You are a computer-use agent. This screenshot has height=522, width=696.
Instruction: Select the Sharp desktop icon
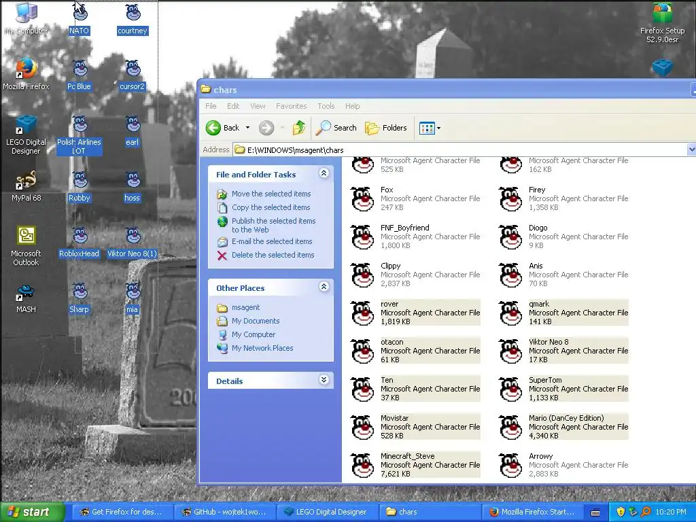pos(80,292)
